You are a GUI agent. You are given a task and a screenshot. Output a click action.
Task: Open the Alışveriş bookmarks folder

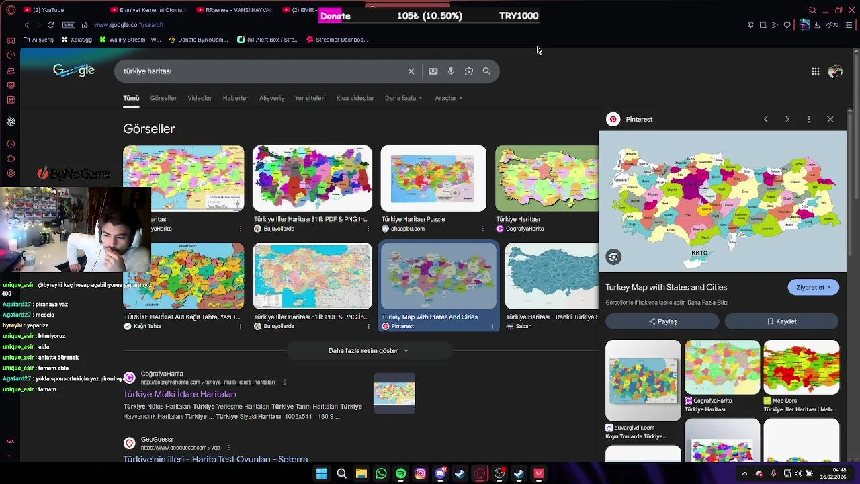click(38, 40)
